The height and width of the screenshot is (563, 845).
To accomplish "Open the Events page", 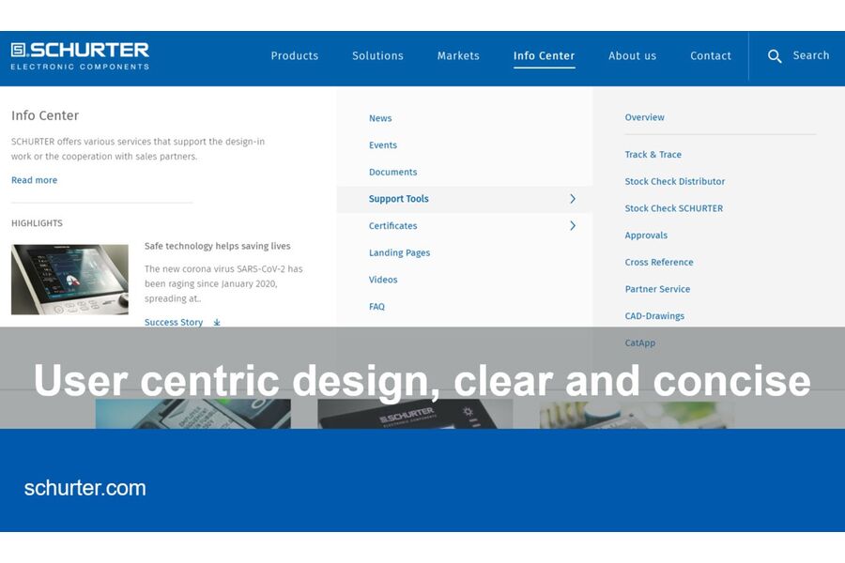I will [x=383, y=145].
